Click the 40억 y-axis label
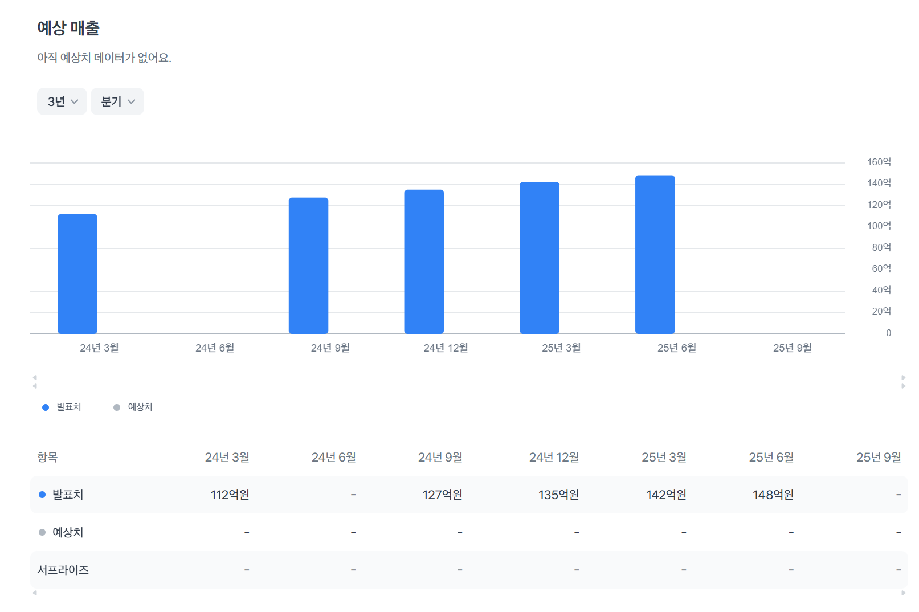Image resolution: width=919 pixels, height=612 pixels. pos(881,290)
